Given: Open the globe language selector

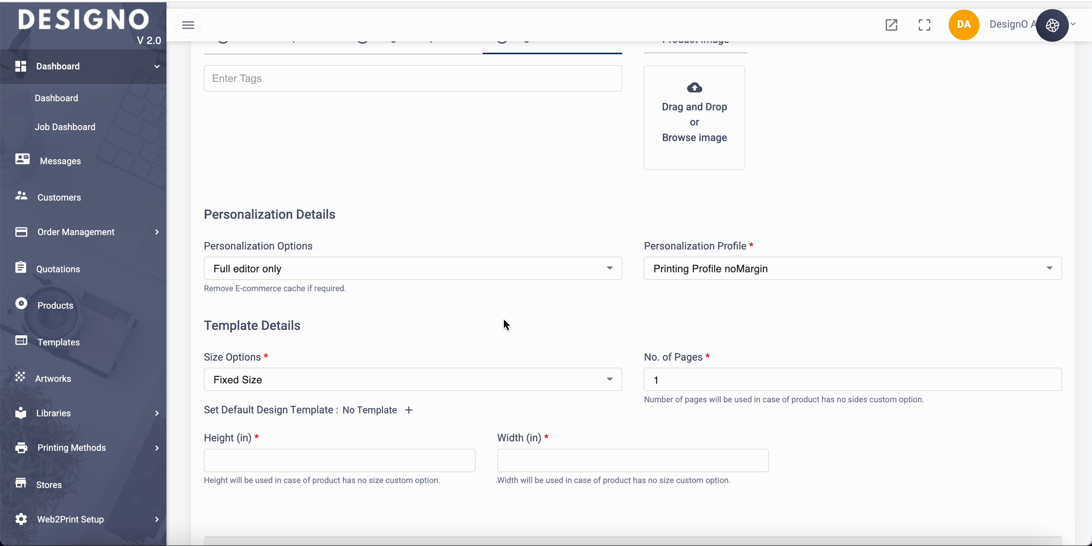Looking at the screenshot, I should click(1053, 25).
